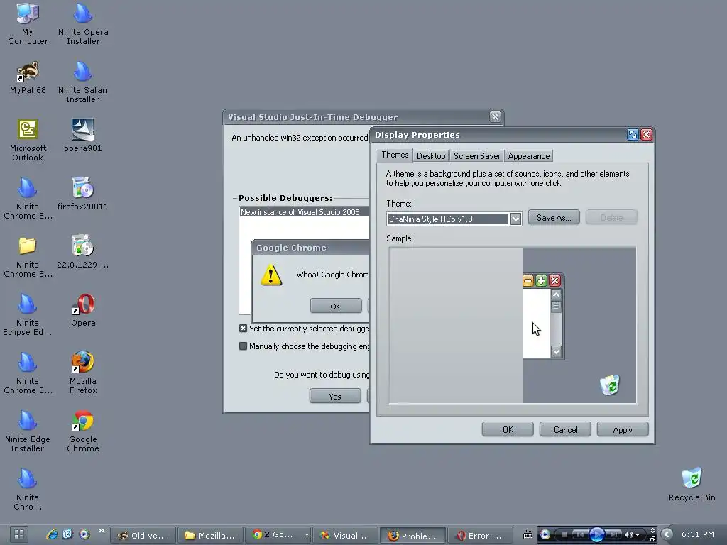The image size is (727, 545).
Task: Click the Windows Media Player toolbar logo
Action: click(545, 534)
